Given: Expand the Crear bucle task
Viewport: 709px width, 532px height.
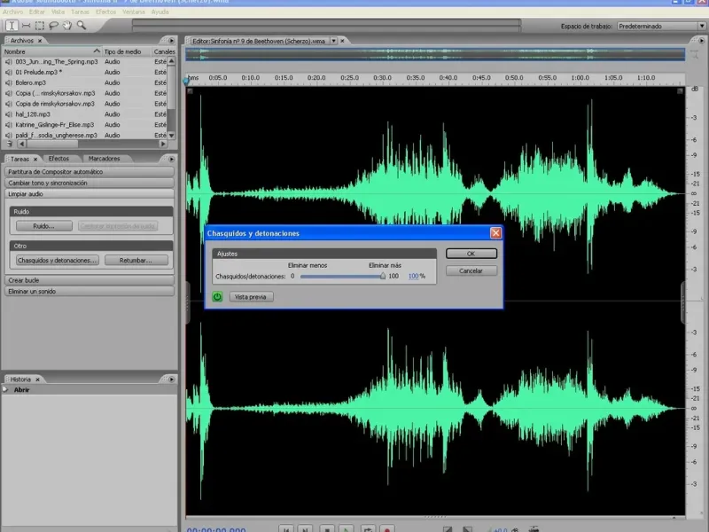Looking at the screenshot, I should [90, 280].
